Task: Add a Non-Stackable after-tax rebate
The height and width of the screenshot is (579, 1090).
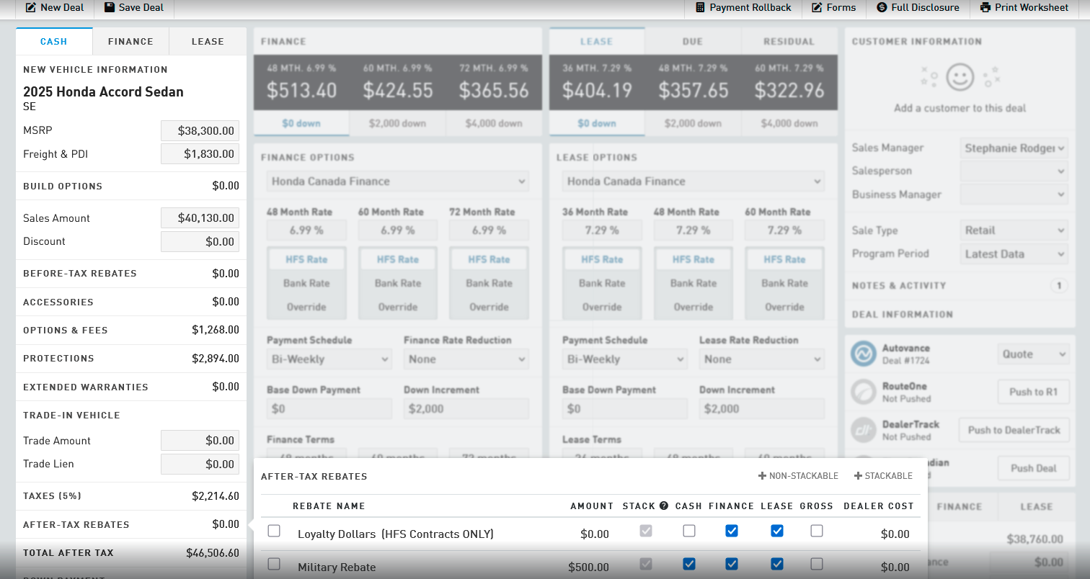Action: (798, 476)
